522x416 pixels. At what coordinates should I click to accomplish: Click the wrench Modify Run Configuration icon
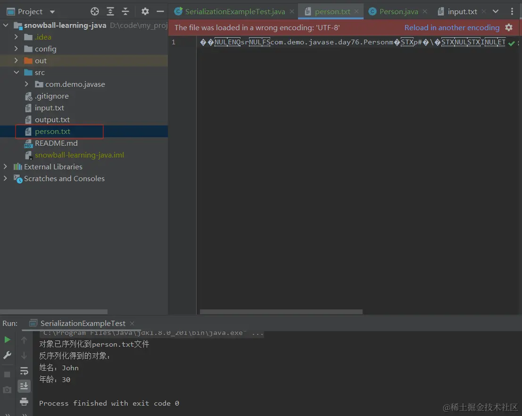pyautogui.click(x=7, y=355)
